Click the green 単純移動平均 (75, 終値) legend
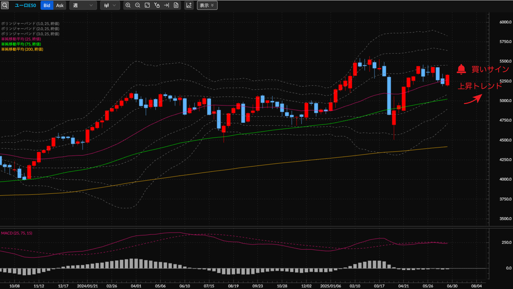The height and width of the screenshot is (289, 513). (x=21, y=44)
